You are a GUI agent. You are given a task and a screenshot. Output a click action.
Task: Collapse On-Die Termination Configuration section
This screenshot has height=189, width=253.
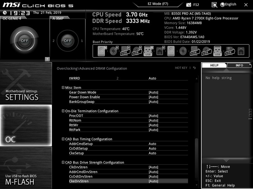[63, 111]
